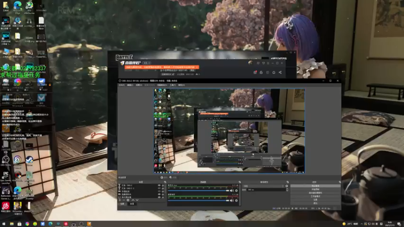This screenshot has height=227, width=404.
Task: Click the share icon in the streaming companion window
Action: 280,72
